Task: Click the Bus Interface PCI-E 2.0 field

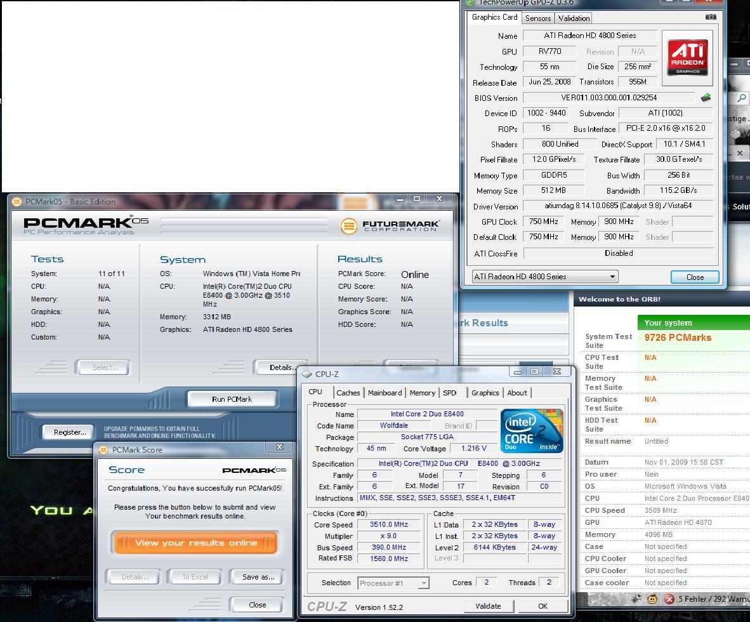Action: tap(666, 128)
